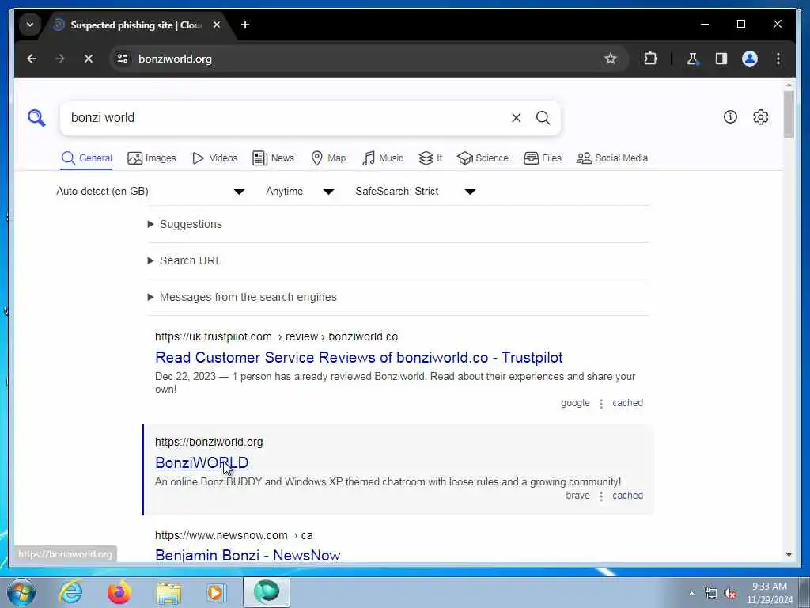810x608 pixels.
Task: Expand Messages from the search engines
Action: point(242,298)
